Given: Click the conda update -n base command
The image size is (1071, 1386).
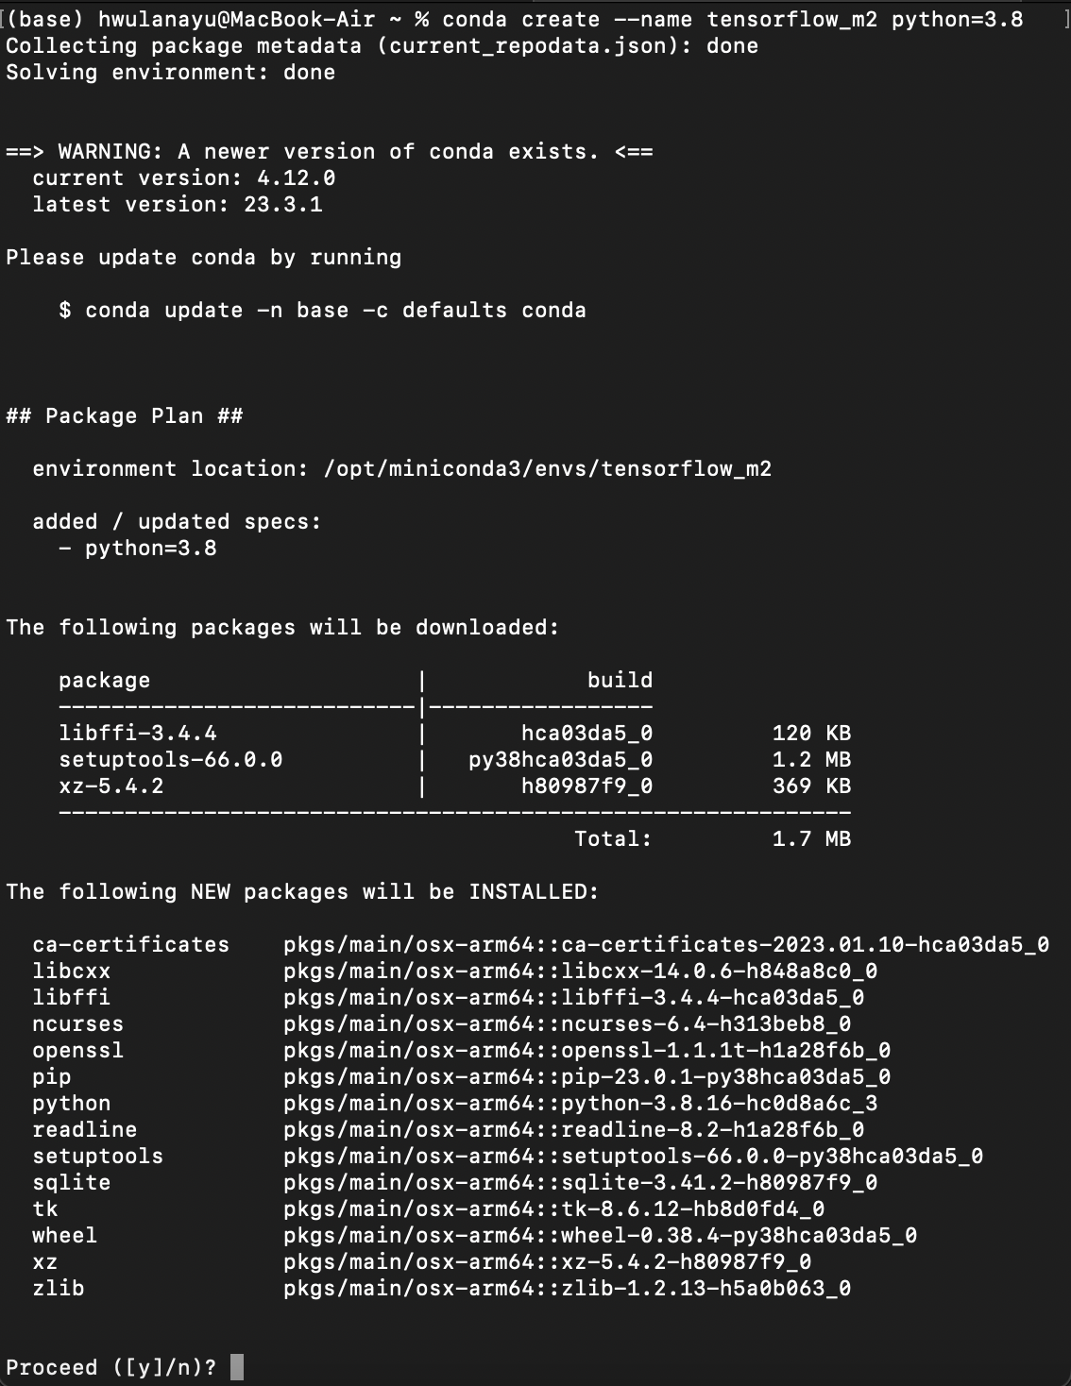Looking at the screenshot, I should 335,310.
